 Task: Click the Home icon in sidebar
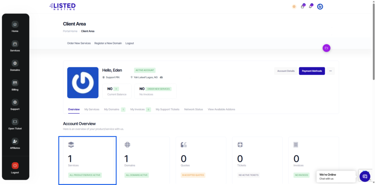click(15, 24)
